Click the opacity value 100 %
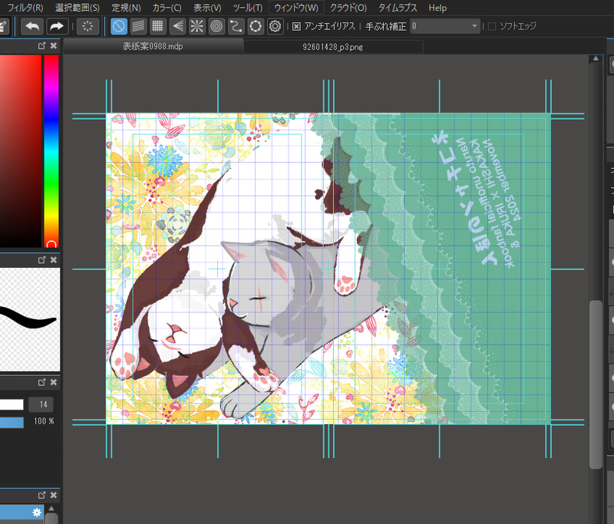 [44, 421]
